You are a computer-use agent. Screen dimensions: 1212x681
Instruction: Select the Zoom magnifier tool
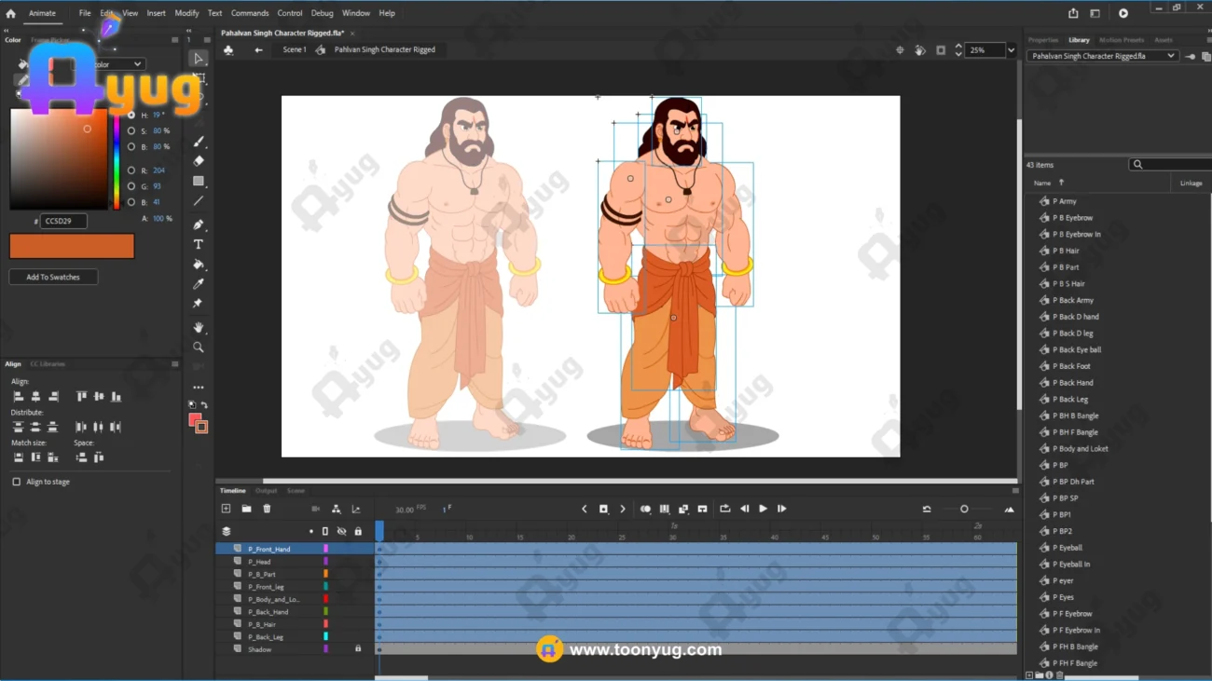tap(199, 347)
